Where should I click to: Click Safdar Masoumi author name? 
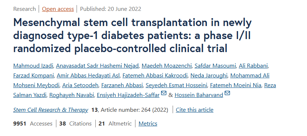(215, 66)
